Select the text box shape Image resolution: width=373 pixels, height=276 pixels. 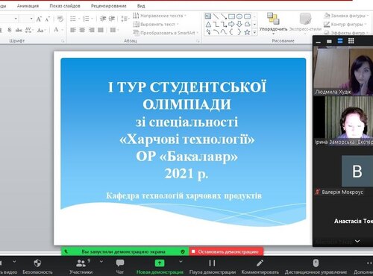point(208,16)
